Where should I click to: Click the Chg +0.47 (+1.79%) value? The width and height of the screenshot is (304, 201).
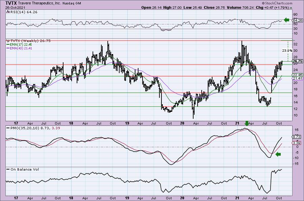[x=272, y=7]
